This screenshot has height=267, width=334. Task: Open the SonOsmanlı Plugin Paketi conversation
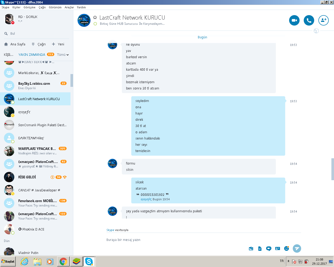(35, 125)
